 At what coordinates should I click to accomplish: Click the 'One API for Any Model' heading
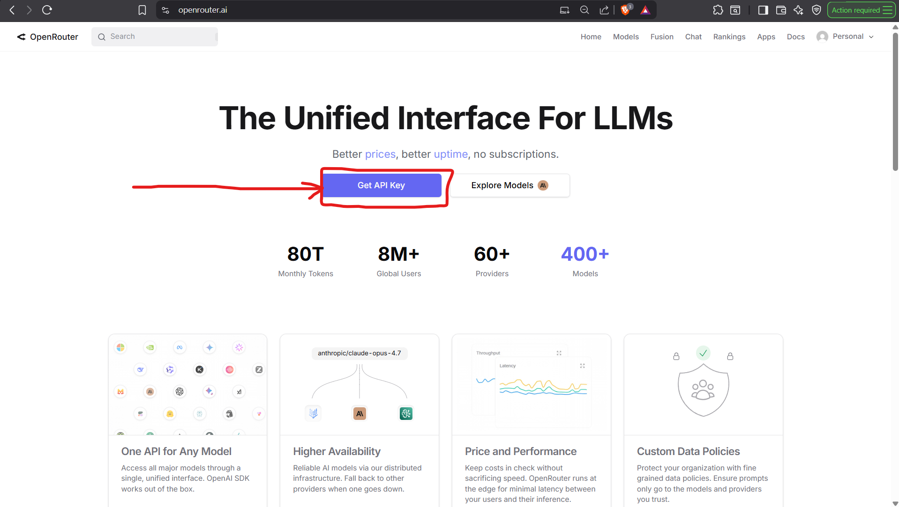[176, 451]
